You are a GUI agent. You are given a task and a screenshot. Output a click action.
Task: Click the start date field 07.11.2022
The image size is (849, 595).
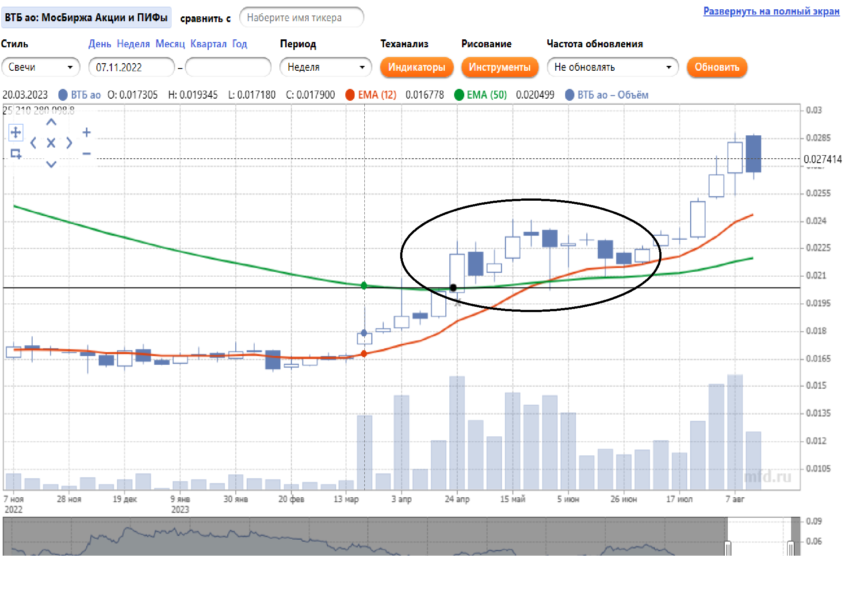coord(131,67)
